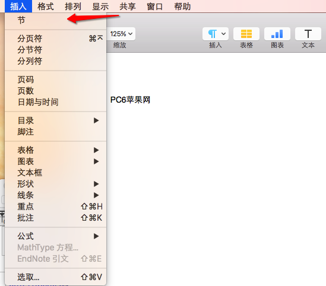Viewport: 326px width, 286px height.
Task: Select 文本框 menu entry
Action: click(x=55, y=173)
